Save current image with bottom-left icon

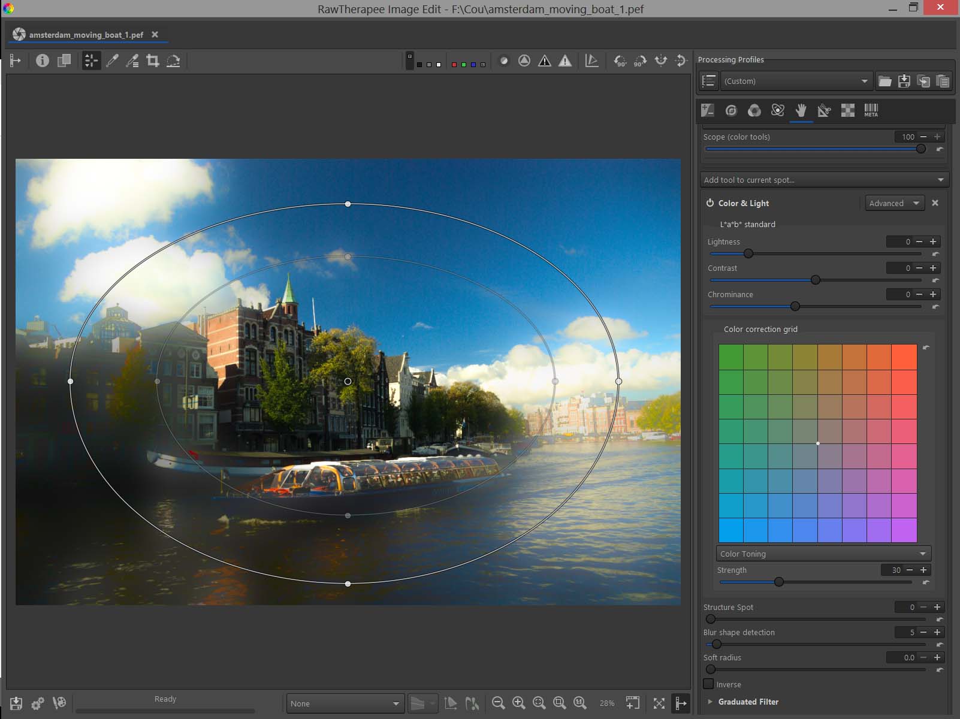click(16, 703)
